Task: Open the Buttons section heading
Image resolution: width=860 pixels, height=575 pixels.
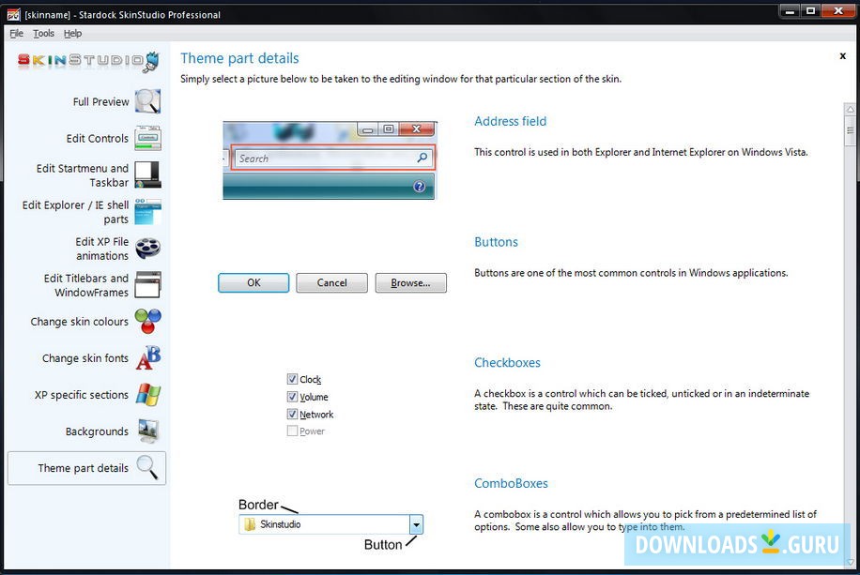Action: pyautogui.click(x=496, y=242)
